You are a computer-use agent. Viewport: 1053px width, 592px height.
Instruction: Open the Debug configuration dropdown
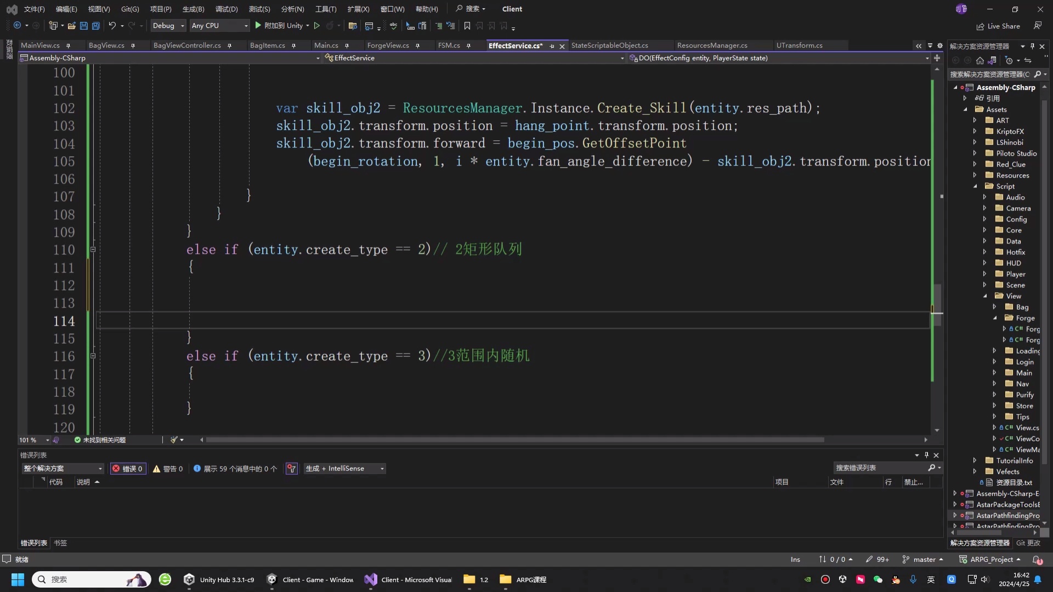click(167, 26)
